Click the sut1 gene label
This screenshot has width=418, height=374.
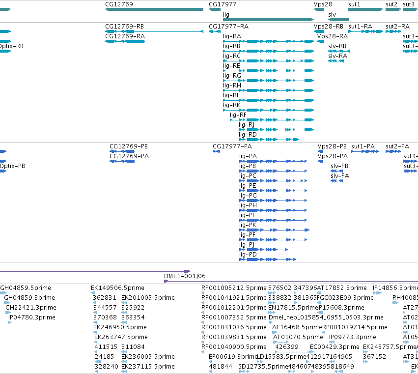(x=354, y=4)
